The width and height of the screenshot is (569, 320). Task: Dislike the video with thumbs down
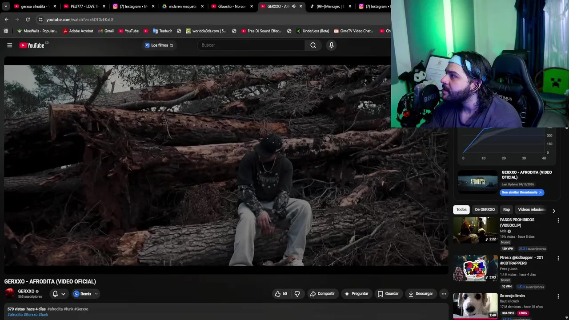(x=297, y=294)
